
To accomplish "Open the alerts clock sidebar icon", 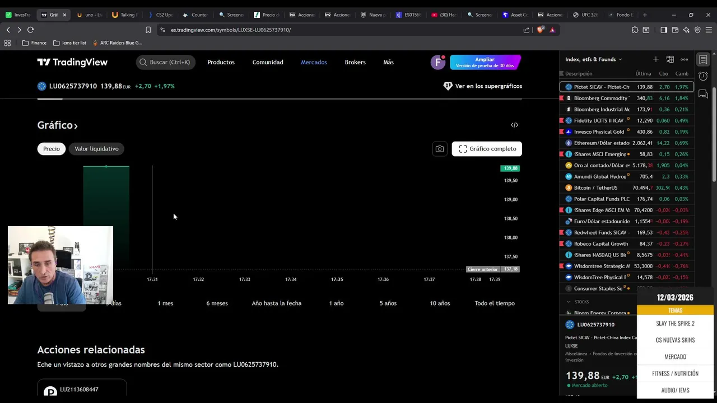I will point(703,76).
